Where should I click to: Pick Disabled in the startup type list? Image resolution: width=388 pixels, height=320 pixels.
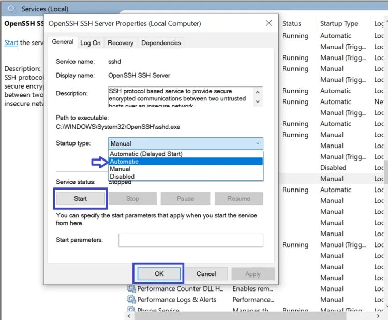coord(186,177)
